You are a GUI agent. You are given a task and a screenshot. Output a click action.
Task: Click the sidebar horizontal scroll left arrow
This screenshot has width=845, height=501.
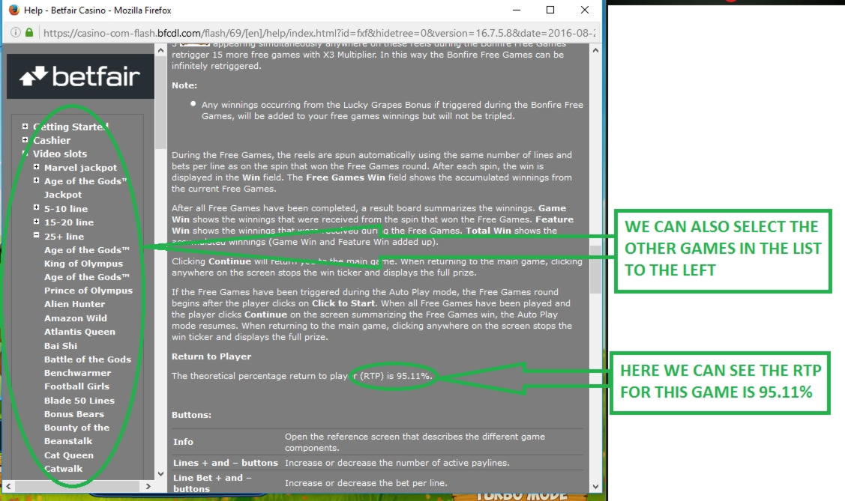pos(8,486)
